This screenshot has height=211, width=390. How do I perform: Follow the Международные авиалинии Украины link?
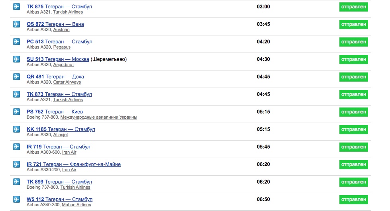pos(99,117)
